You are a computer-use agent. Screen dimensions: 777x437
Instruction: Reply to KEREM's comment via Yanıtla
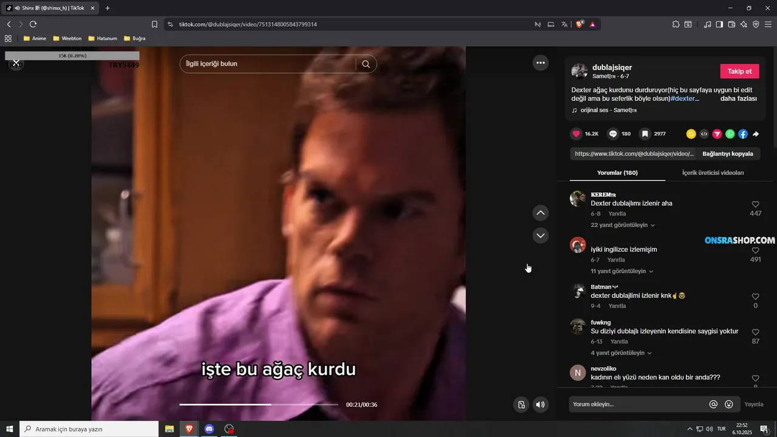pyautogui.click(x=617, y=214)
